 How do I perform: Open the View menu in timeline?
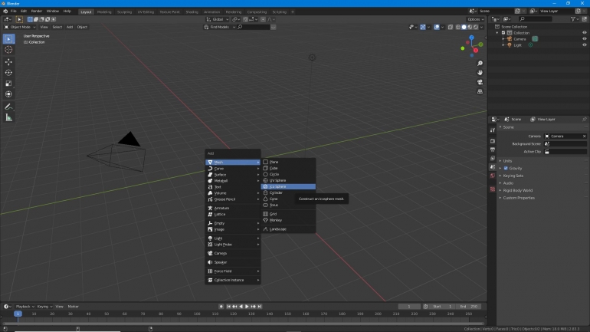tap(60, 307)
